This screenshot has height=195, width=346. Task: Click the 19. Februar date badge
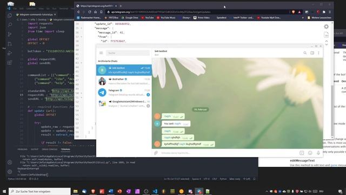click(x=201, y=109)
